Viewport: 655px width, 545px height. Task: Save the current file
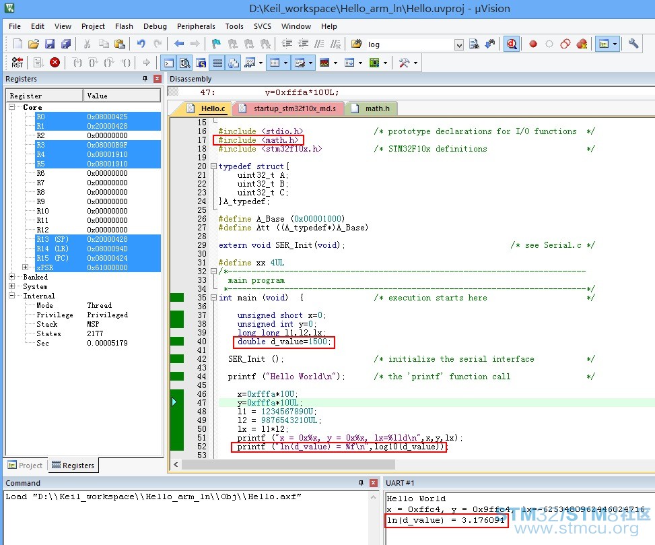click(50, 44)
